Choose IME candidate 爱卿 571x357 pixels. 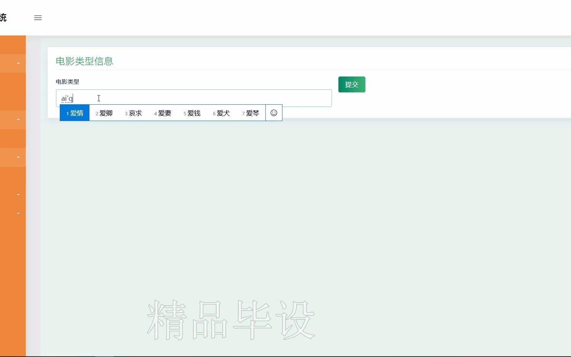pyautogui.click(x=104, y=113)
